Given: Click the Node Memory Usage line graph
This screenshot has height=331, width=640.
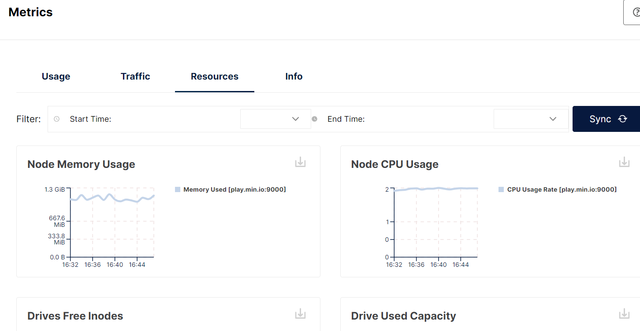Looking at the screenshot, I should point(112,198).
